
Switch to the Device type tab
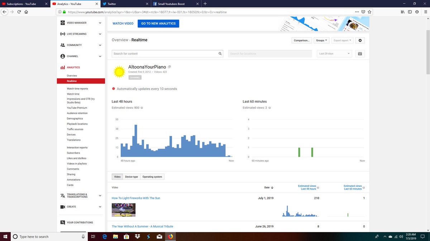pos(131,177)
